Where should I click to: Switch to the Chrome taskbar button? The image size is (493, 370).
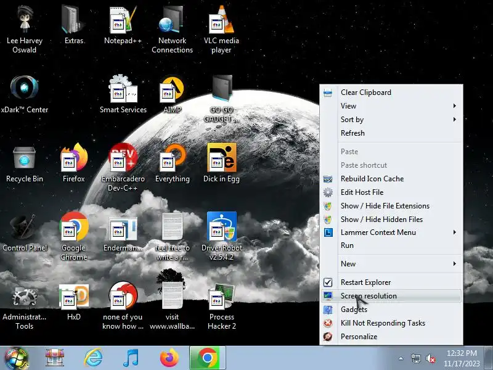[208, 358]
